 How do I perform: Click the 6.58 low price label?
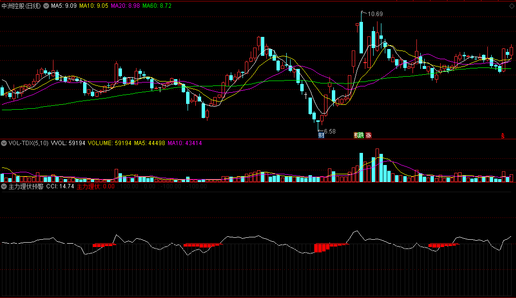[330, 132]
